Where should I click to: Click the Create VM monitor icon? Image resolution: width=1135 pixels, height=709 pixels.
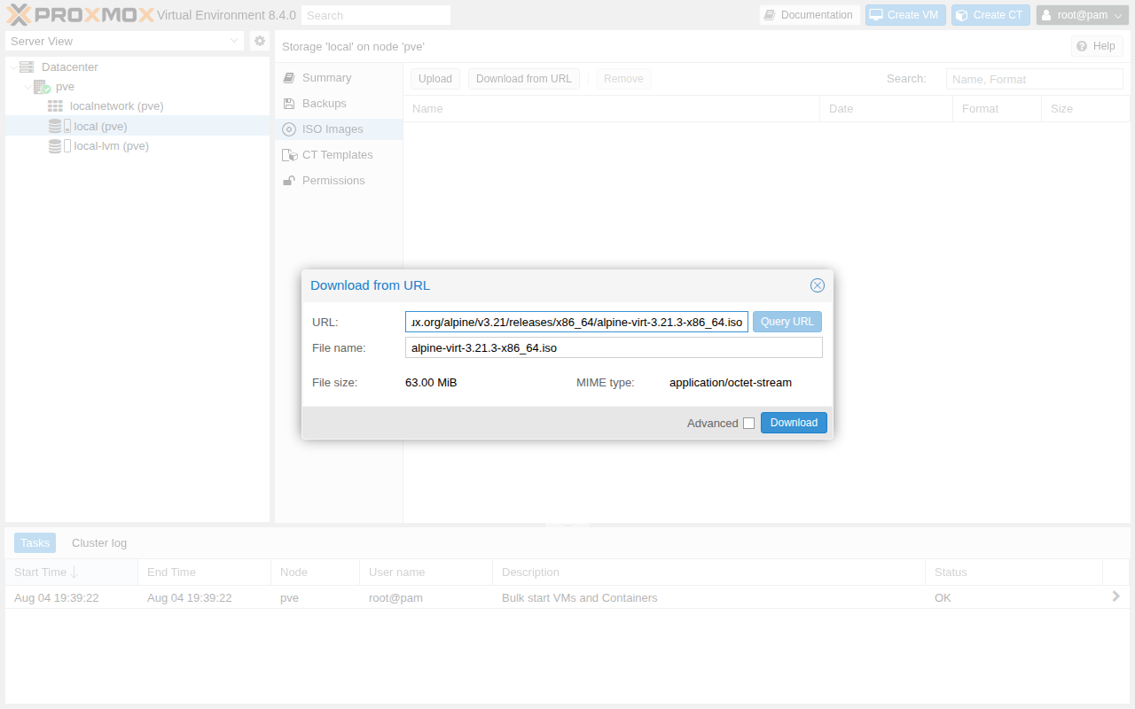[875, 15]
